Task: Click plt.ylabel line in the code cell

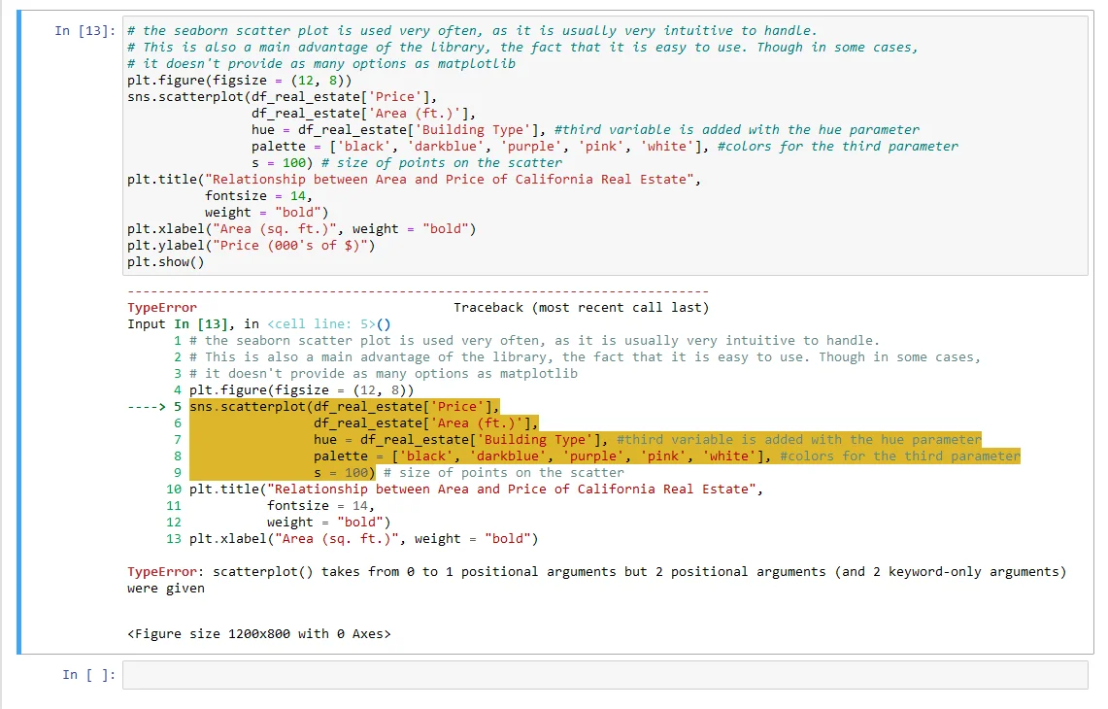Action: click(251, 246)
